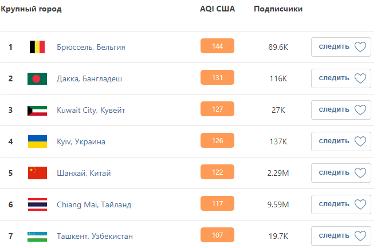Click the China flag icon
The width and height of the screenshot is (385, 248).
coord(37,173)
